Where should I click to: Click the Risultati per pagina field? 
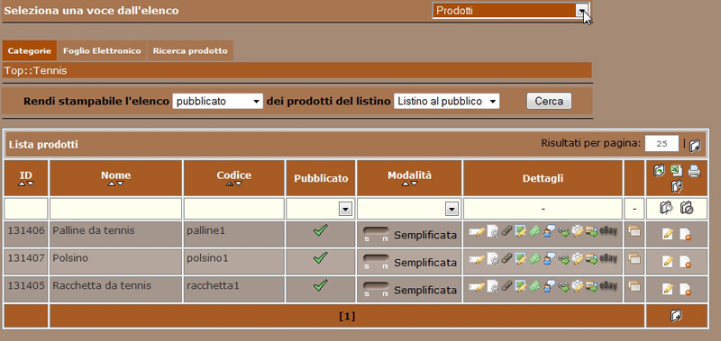click(x=662, y=144)
